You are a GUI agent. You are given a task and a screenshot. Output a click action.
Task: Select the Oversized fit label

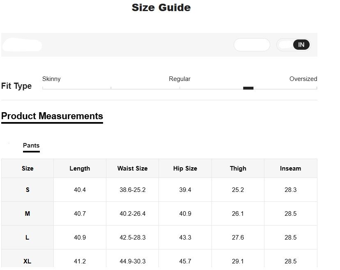[303, 79]
